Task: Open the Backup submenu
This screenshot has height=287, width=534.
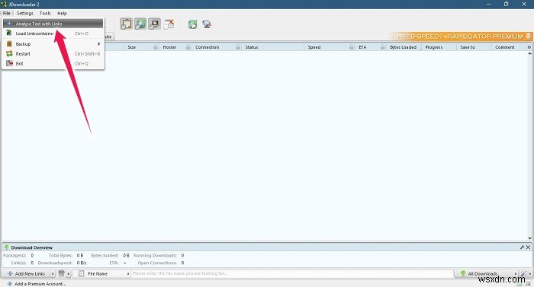Action: (53, 44)
